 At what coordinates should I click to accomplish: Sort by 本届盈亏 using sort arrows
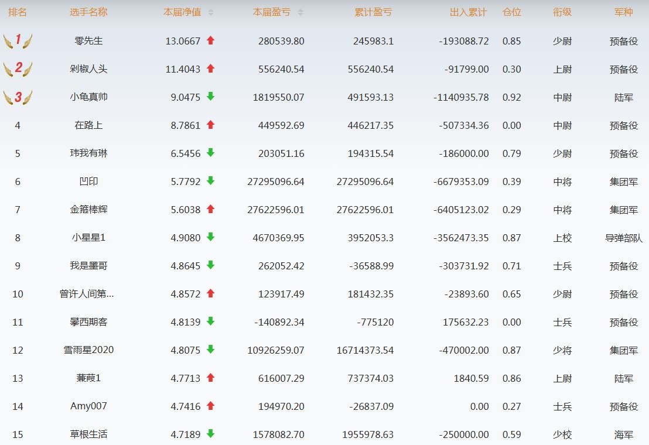300,12
